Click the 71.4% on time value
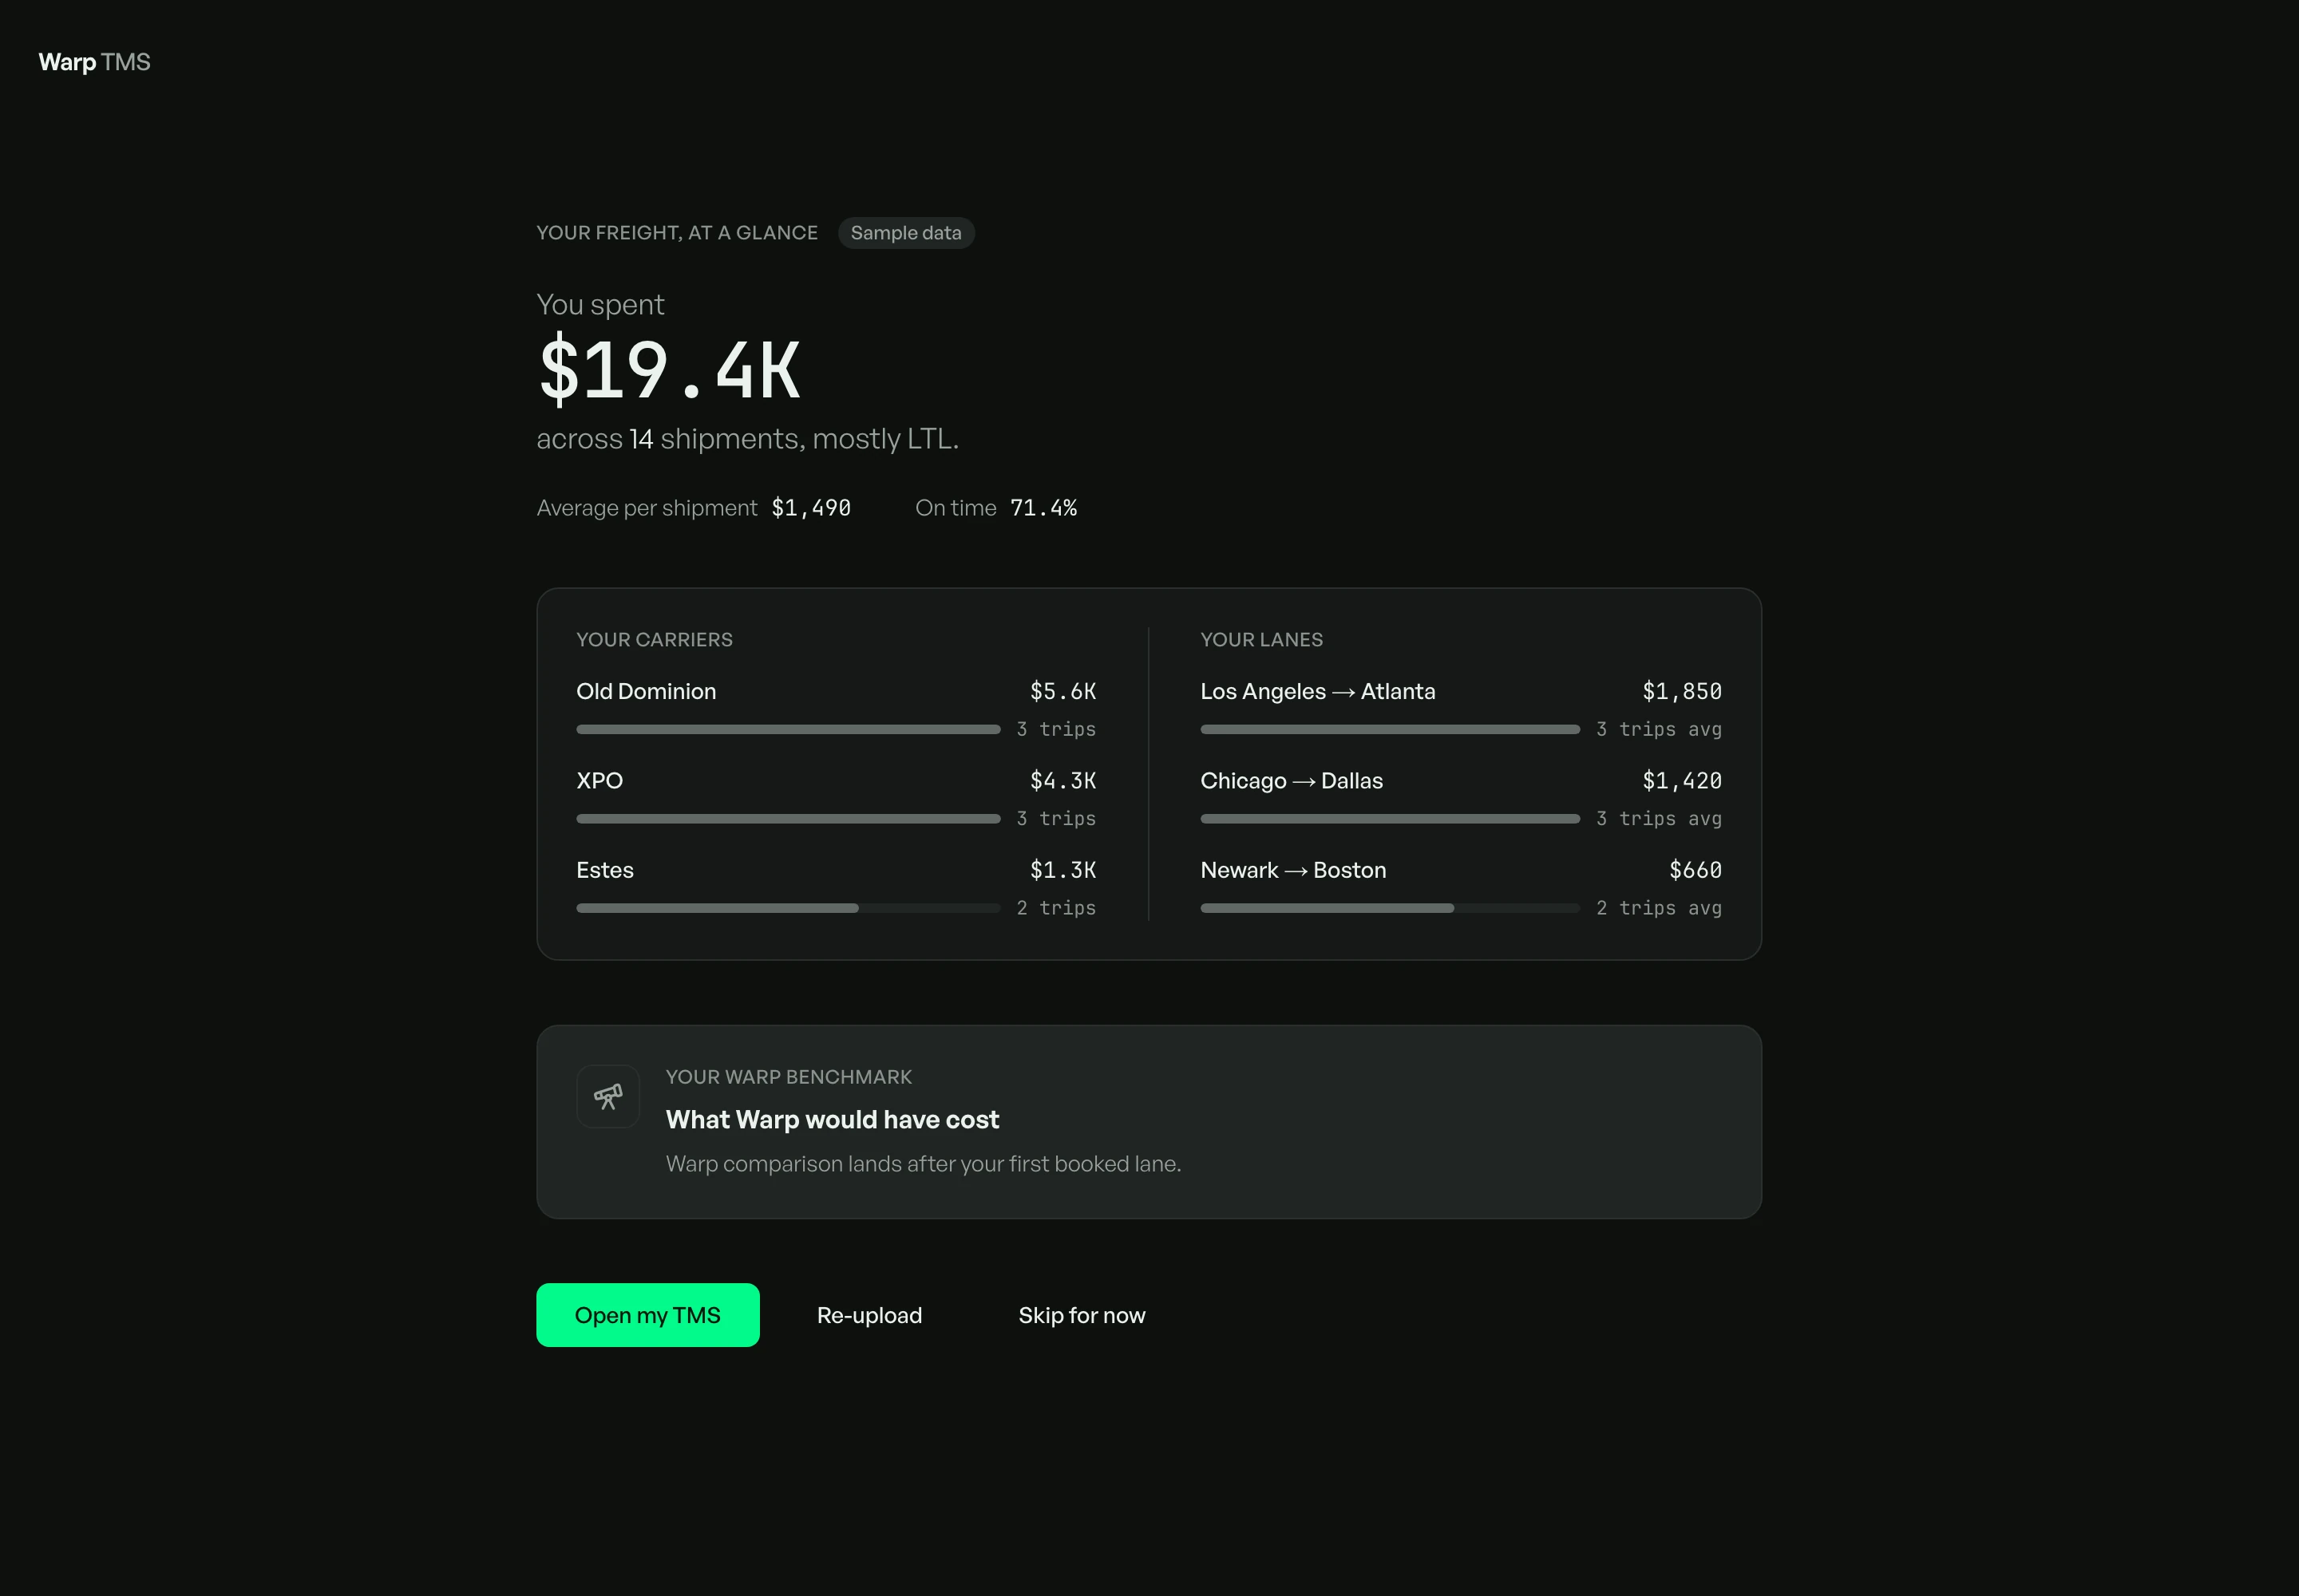 coord(1043,508)
